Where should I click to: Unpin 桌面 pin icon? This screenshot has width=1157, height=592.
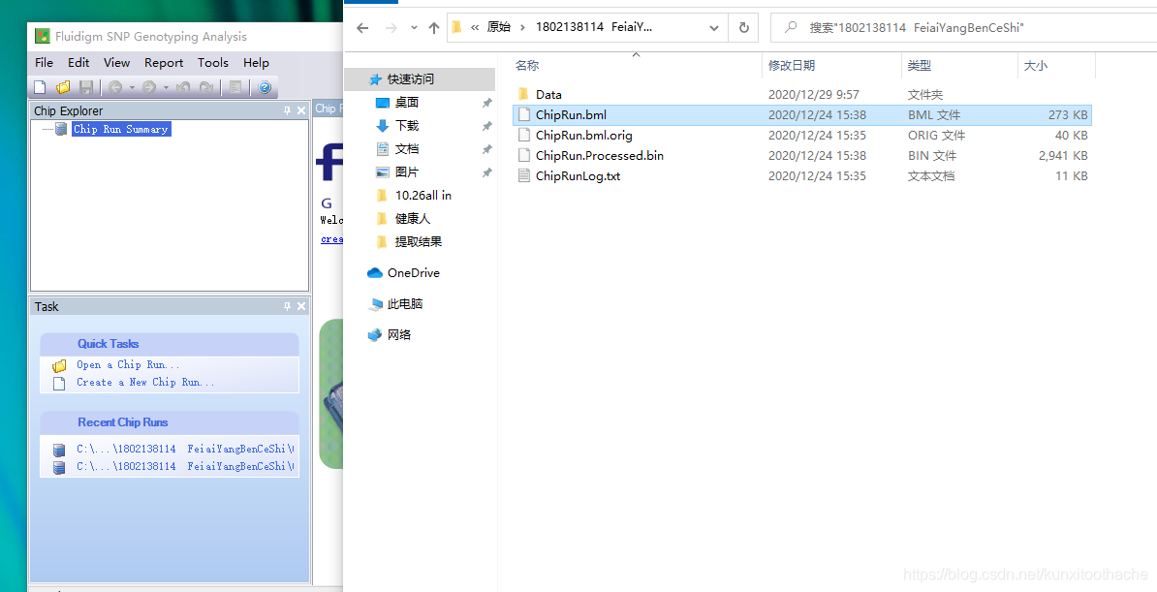tap(487, 103)
